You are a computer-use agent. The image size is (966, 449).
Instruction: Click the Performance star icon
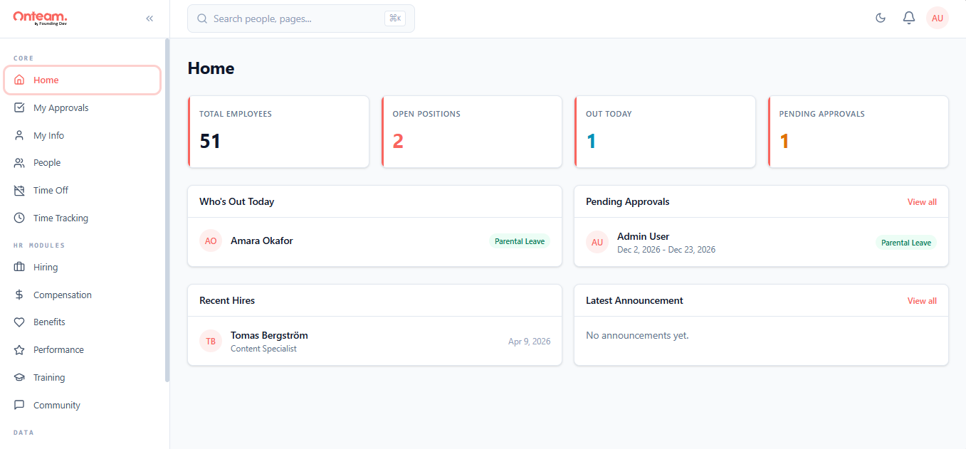pyautogui.click(x=20, y=350)
